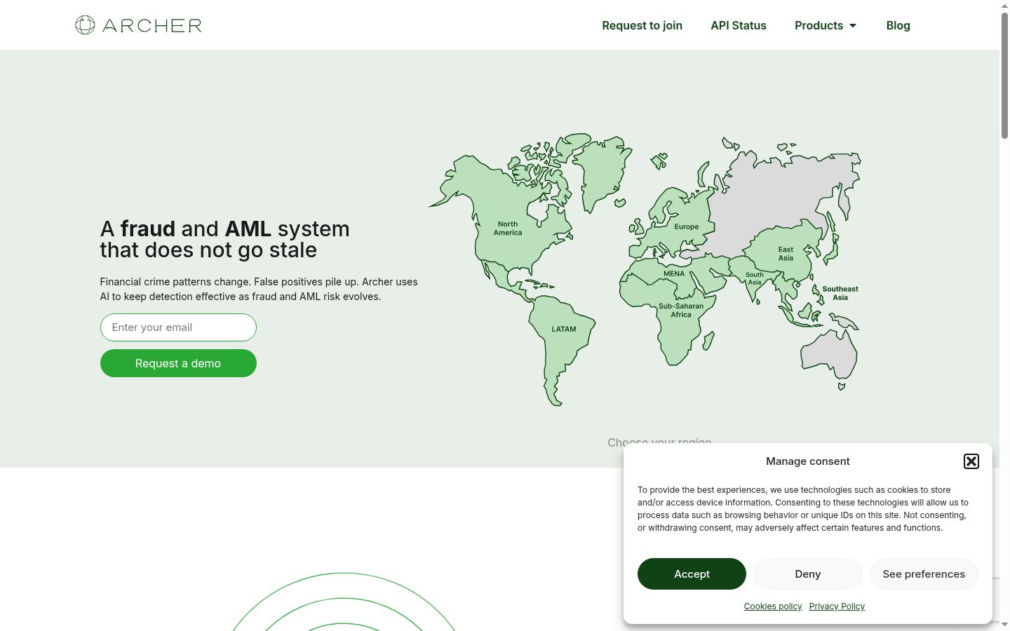Select the Southeast Asia map region
This screenshot has width=1010, height=631.
pos(840,292)
